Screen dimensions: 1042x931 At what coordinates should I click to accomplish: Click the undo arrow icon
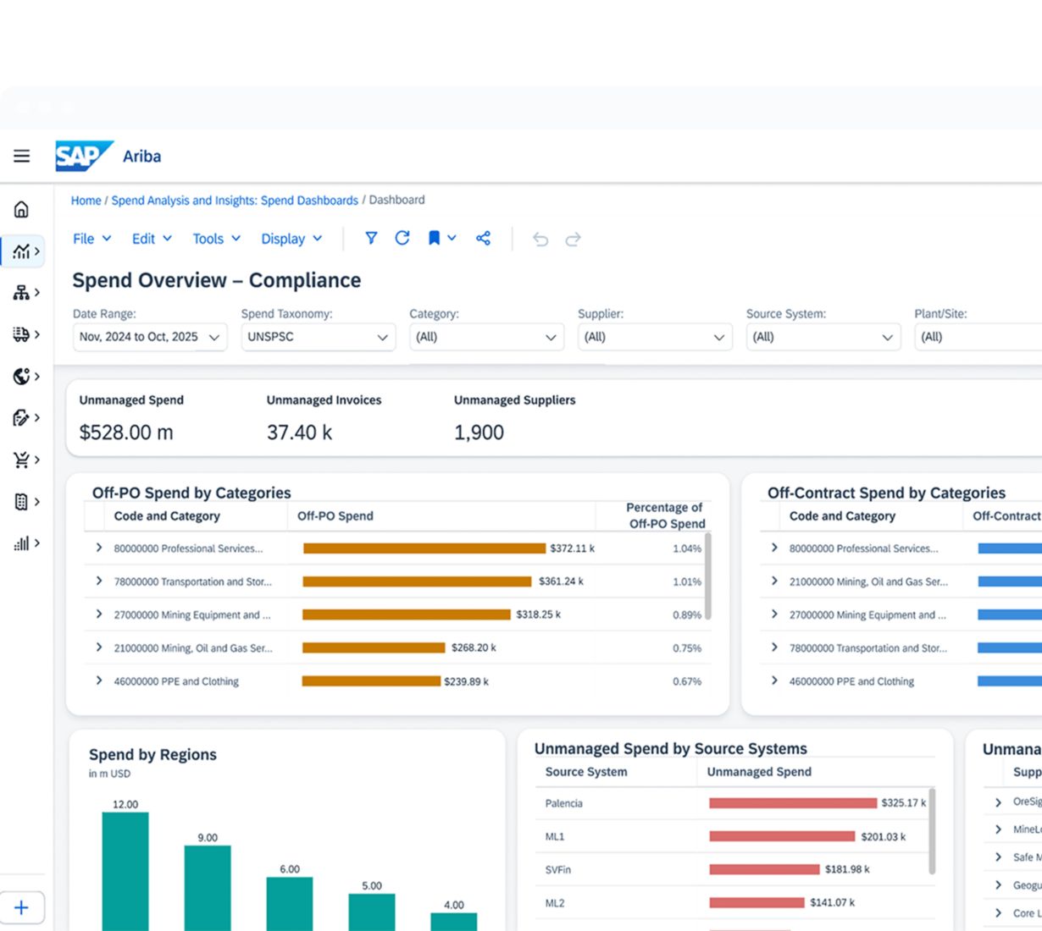point(540,240)
